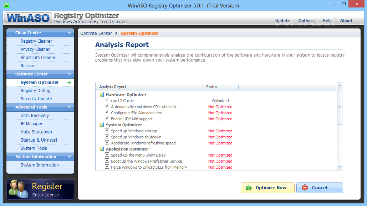The image size is (367, 206).
Task: Go to Optimize Center breadcrumb
Action: [x=96, y=33]
